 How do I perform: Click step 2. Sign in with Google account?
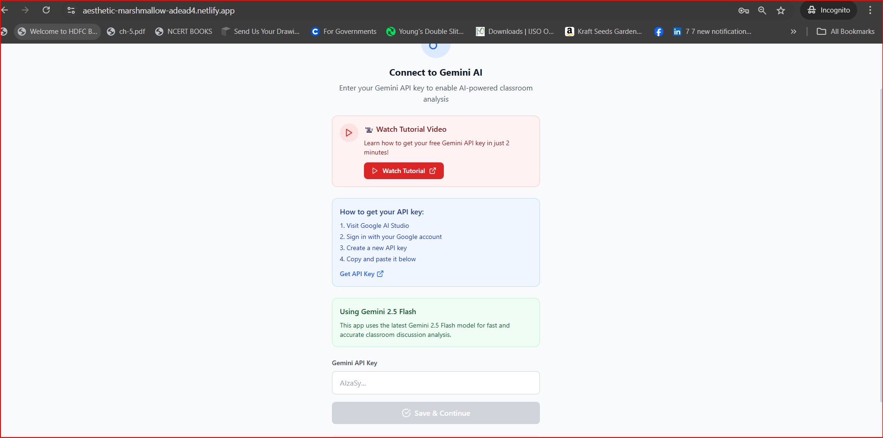coord(391,237)
